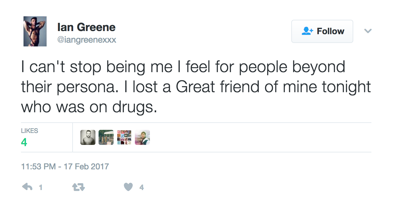Click the LIKES label

(29, 131)
